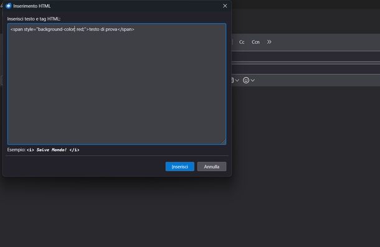Open the emoji smiley picker icon
The width and height of the screenshot is (380, 247).
(x=246, y=80)
